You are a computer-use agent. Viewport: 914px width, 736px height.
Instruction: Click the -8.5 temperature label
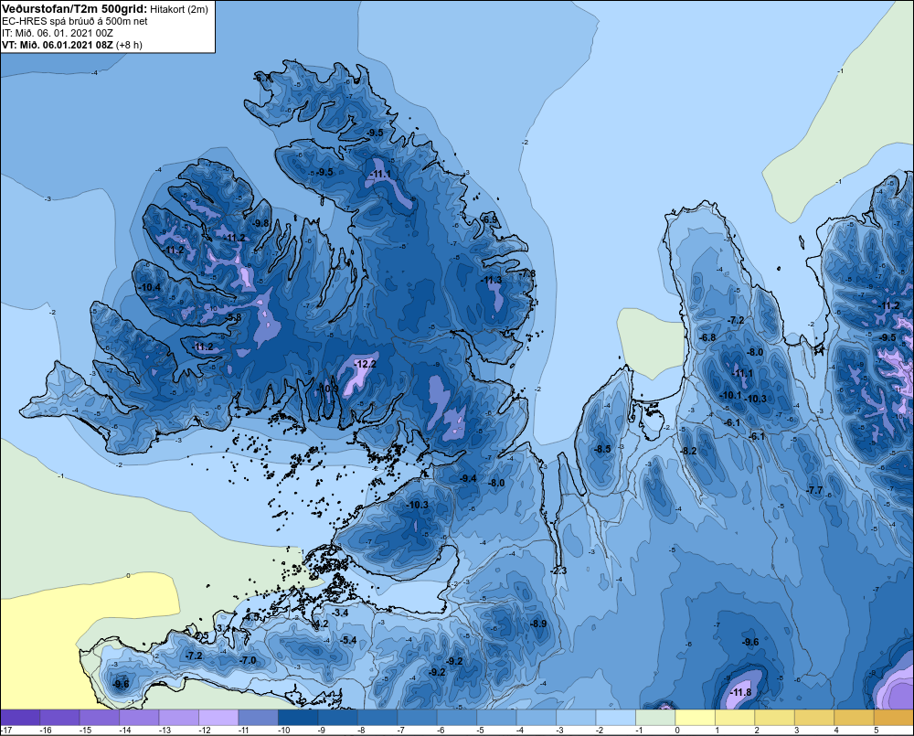pos(602,449)
